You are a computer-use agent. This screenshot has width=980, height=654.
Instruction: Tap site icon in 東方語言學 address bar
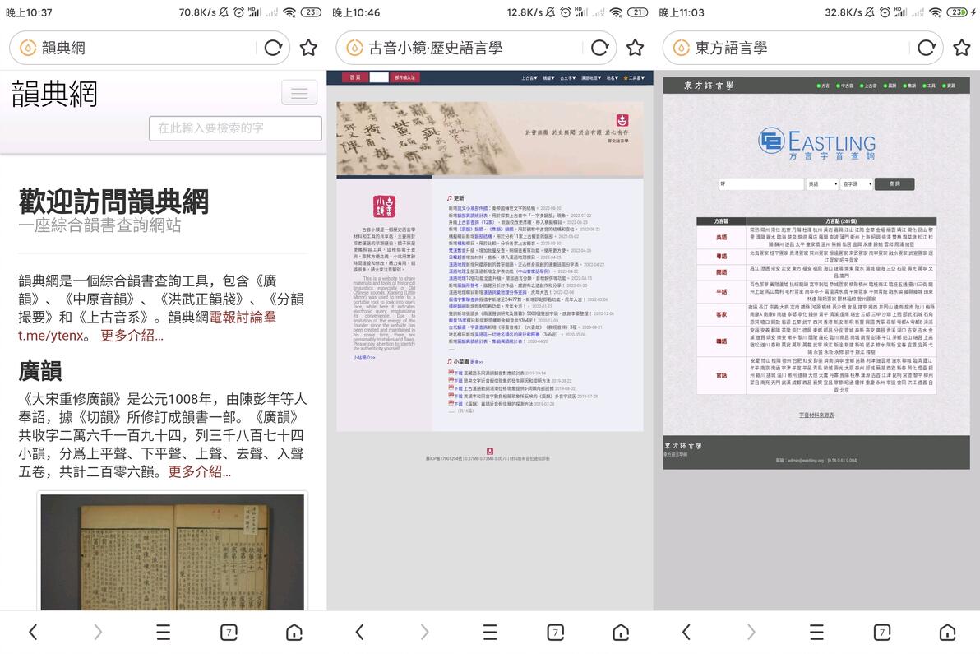tap(682, 48)
